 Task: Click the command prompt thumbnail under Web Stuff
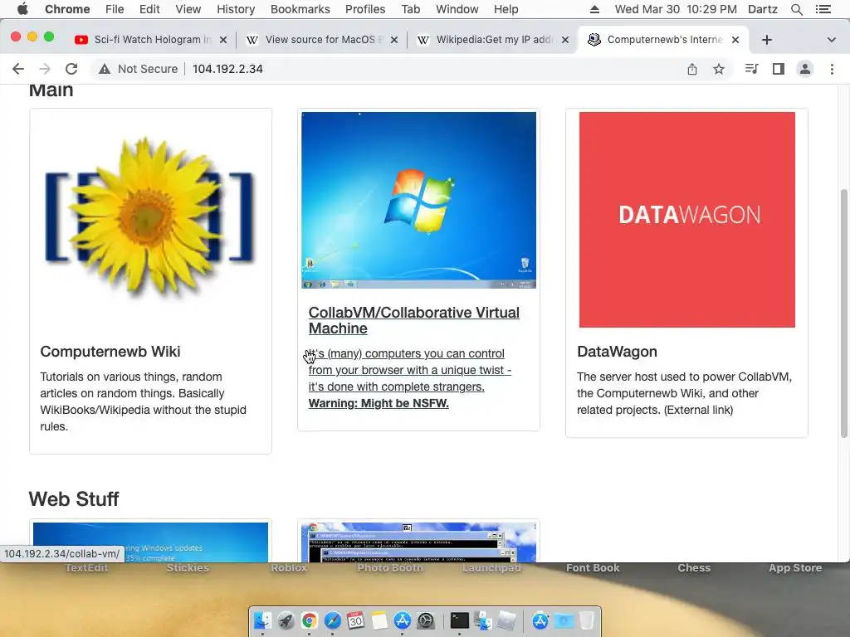[418, 542]
